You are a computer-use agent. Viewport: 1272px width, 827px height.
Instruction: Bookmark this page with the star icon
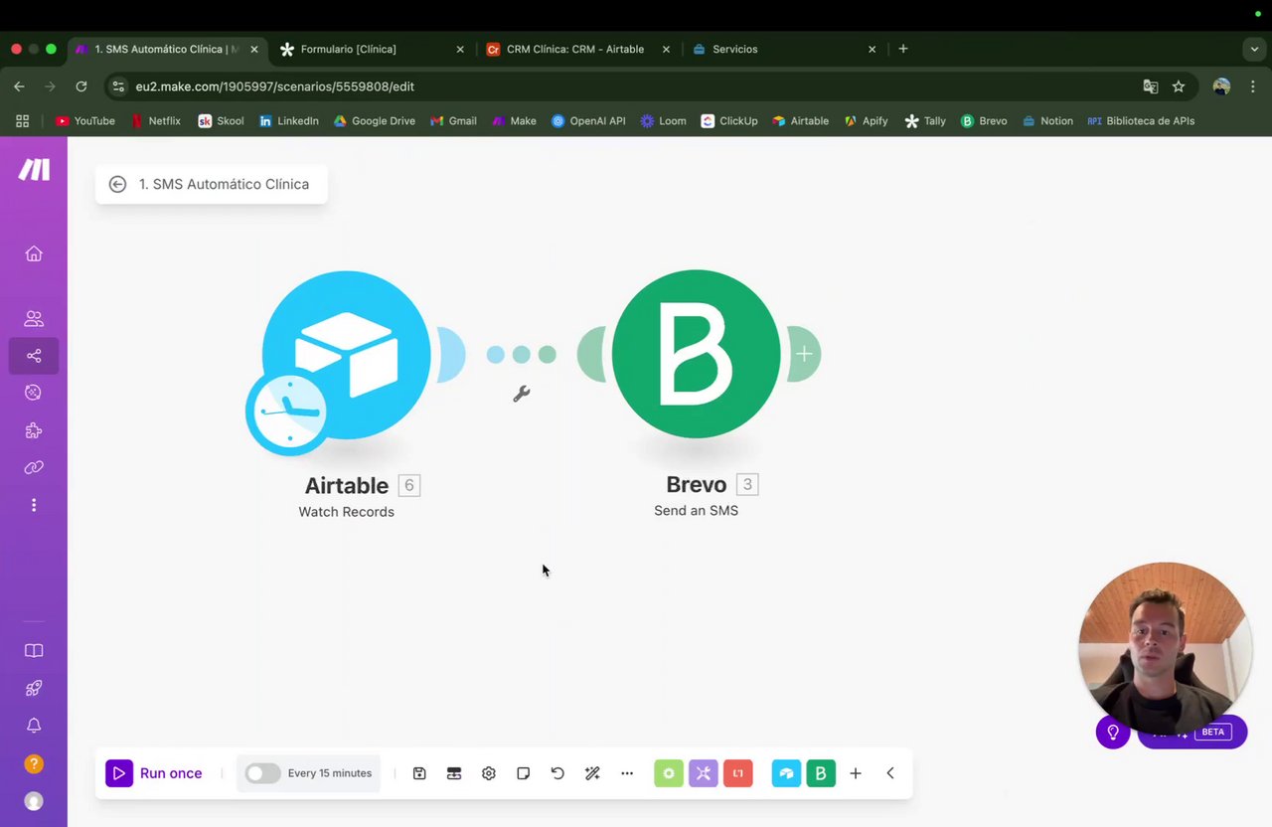click(x=1179, y=86)
